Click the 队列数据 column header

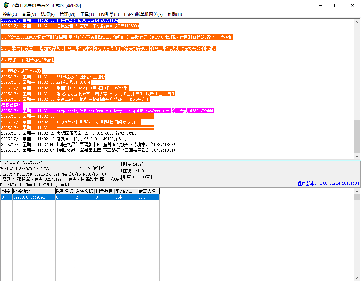(65, 191)
